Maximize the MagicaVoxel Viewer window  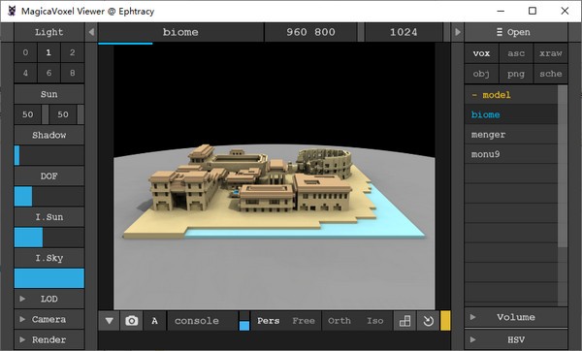pyautogui.click(x=533, y=11)
